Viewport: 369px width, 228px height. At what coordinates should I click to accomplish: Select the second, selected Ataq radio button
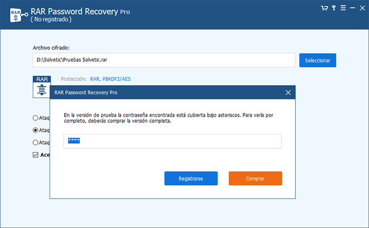35,130
